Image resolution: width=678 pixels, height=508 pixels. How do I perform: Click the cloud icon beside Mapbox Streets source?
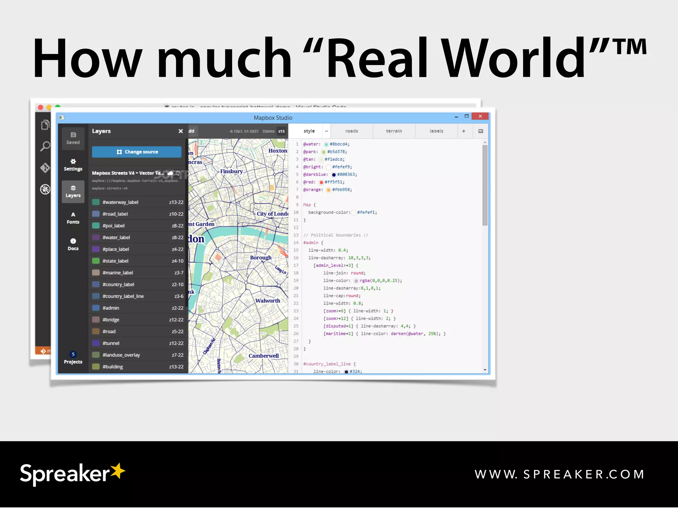point(170,173)
